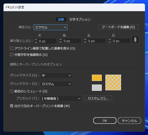Decrease the 地 bleed value with down arrow
Screen dimensions: 148x135
click(x=60, y=42)
